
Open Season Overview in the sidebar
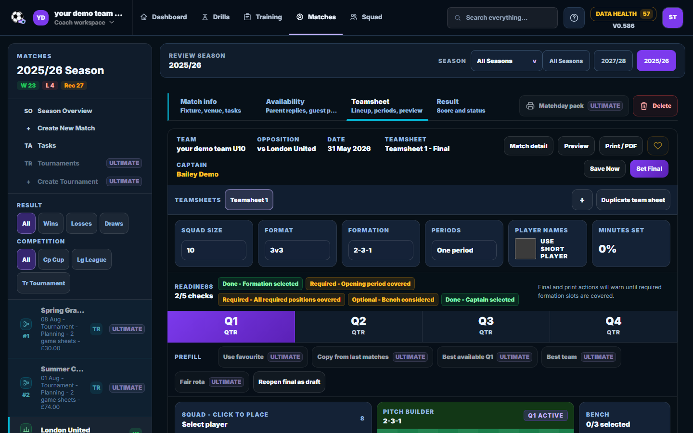[x=79, y=111]
